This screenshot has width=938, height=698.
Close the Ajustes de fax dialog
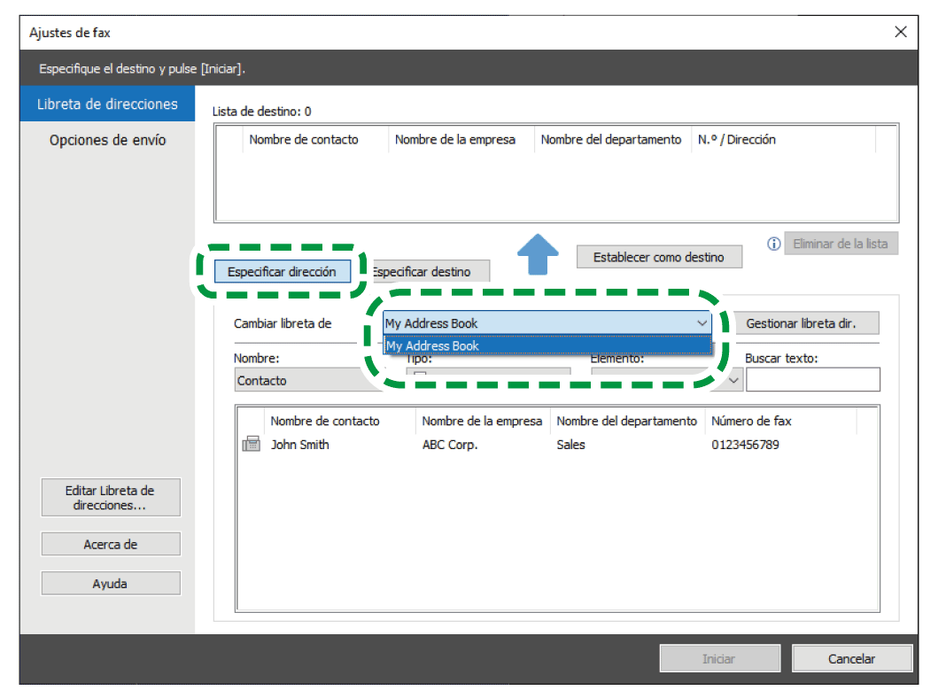point(901,33)
